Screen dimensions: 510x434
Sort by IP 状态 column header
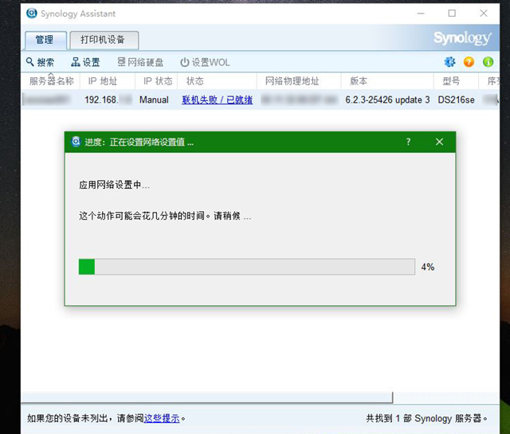pos(158,81)
